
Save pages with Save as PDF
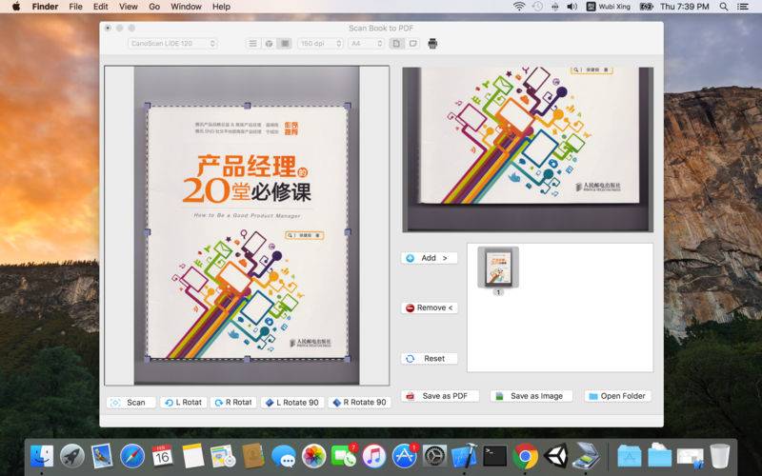(440, 396)
